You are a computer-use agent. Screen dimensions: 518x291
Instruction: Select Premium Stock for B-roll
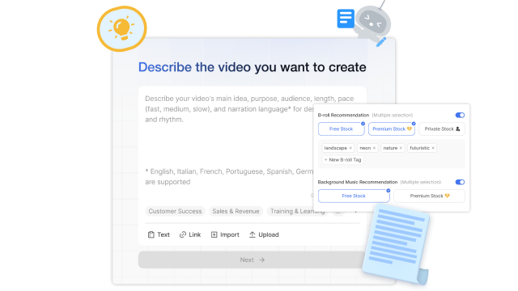[392, 129]
